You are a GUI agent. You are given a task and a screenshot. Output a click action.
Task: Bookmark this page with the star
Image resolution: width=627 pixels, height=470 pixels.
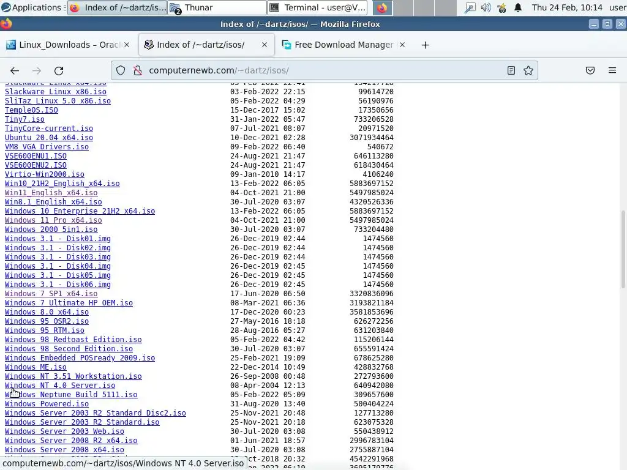pyautogui.click(x=528, y=71)
